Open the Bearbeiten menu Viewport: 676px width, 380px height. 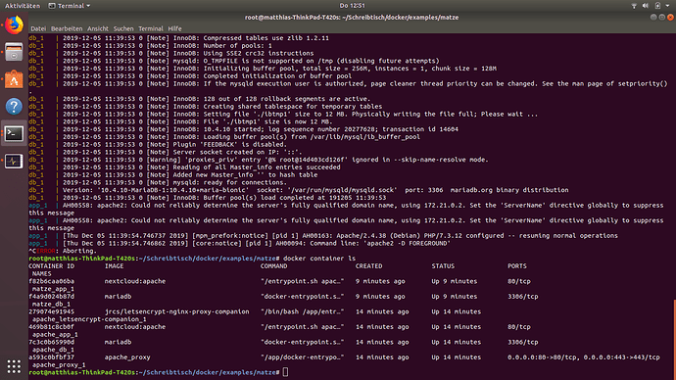(x=67, y=28)
